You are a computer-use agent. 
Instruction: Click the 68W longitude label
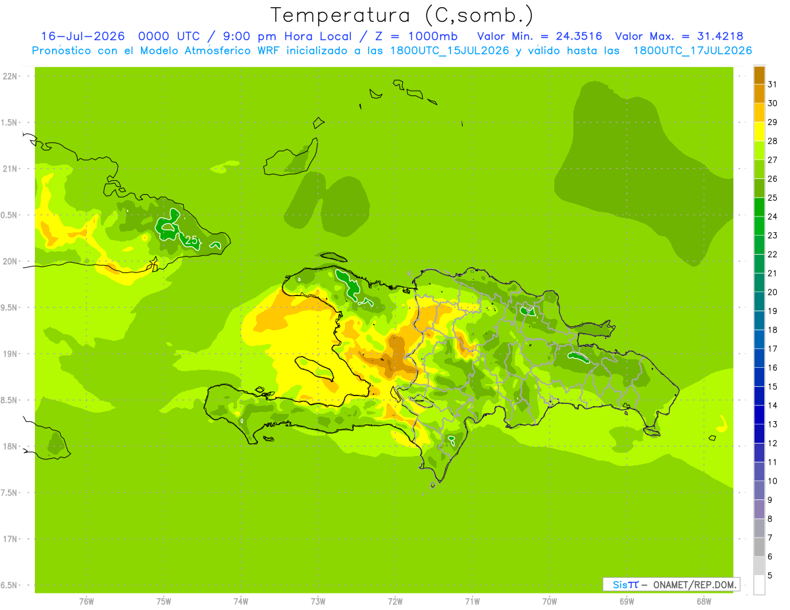(704, 601)
